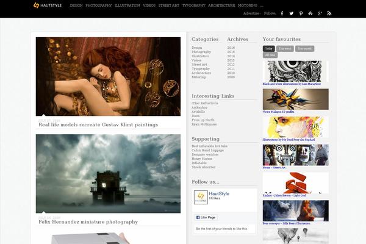366x244 pixels.
Task: Open the RSS feed icon in header
Action: pos(329,13)
